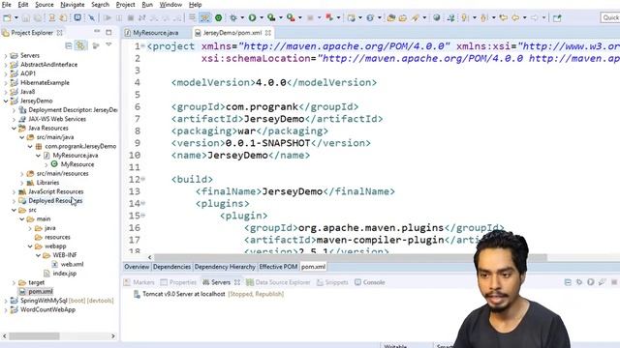Open the Source menu
Screen dimensions: 620x348
click(x=45, y=5)
